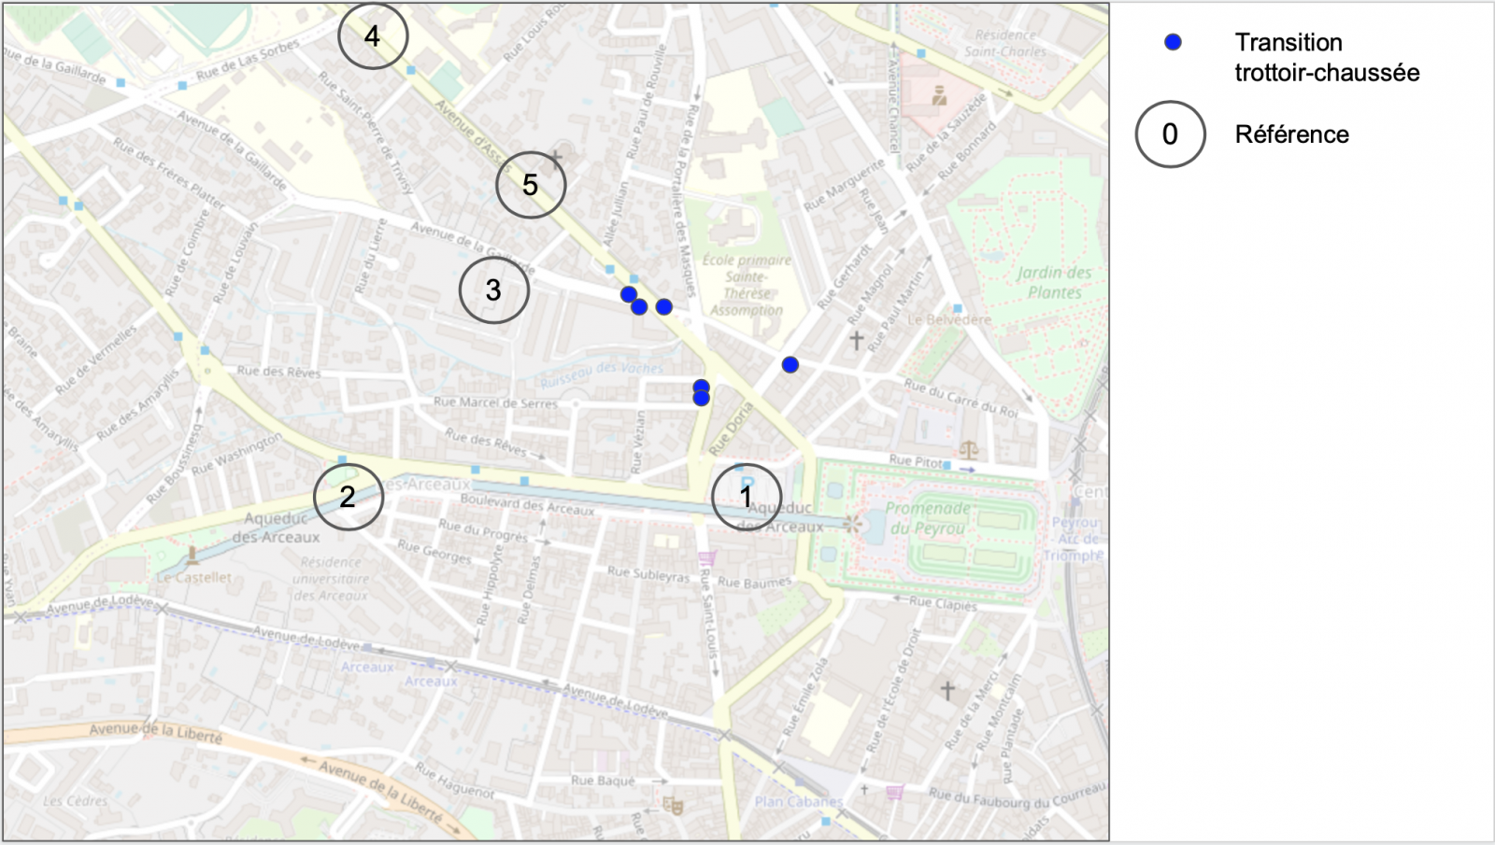
Task: Click the Référence circle 0 in legend
Action: 1170,134
